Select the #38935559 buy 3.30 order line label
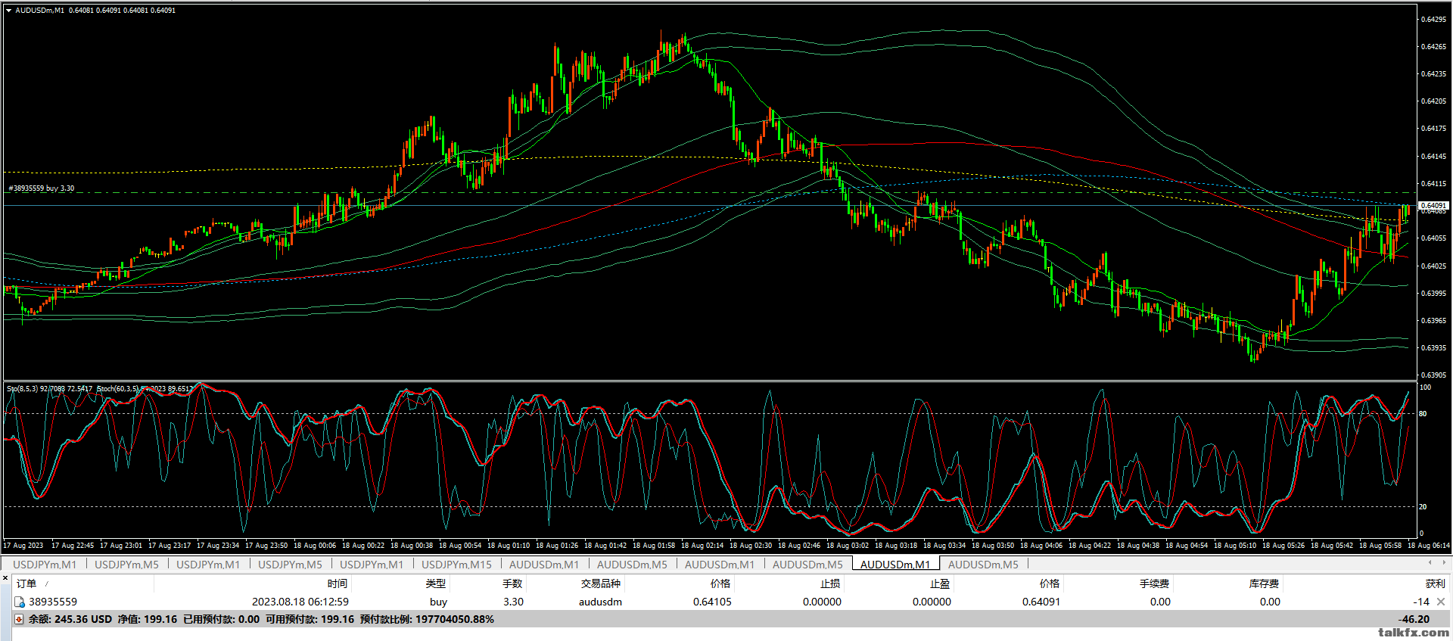 tap(42, 188)
